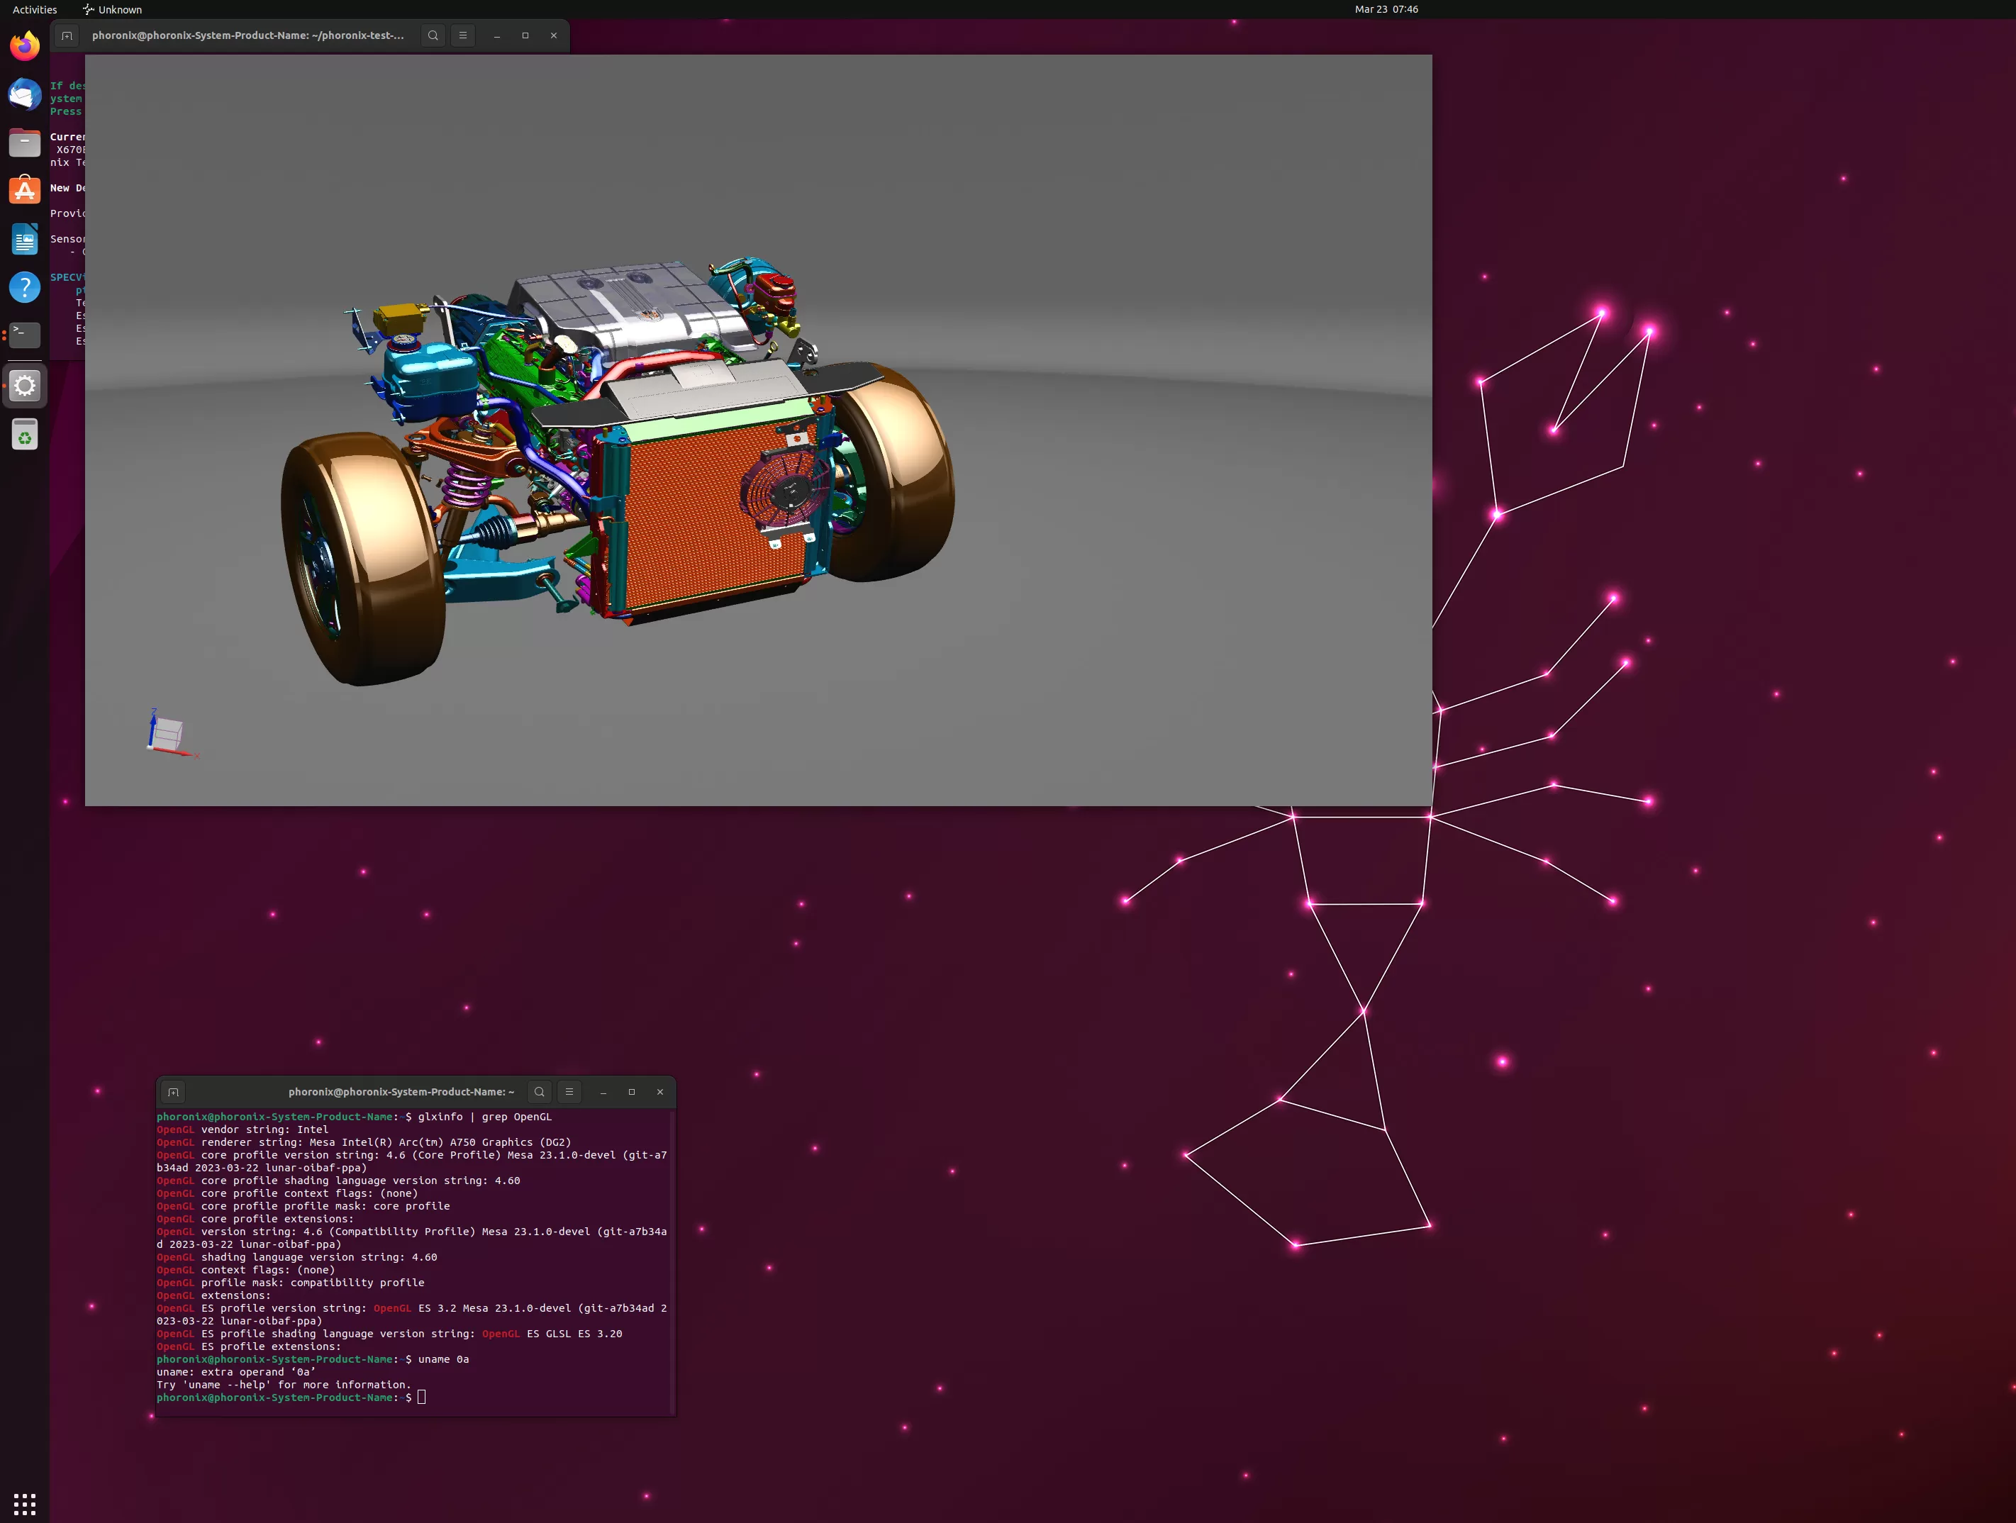Launch LibreOffice Writer from dock
This screenshot has height=1523, width=2016.
point(25,240)
